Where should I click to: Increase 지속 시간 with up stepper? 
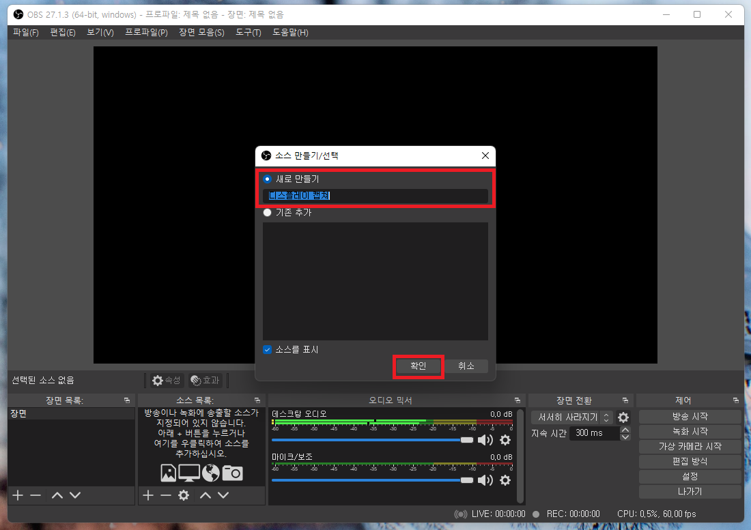(625, 430)
